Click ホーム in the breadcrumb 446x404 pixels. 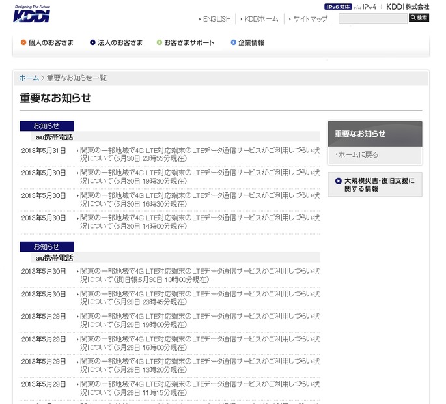[29, 78]
